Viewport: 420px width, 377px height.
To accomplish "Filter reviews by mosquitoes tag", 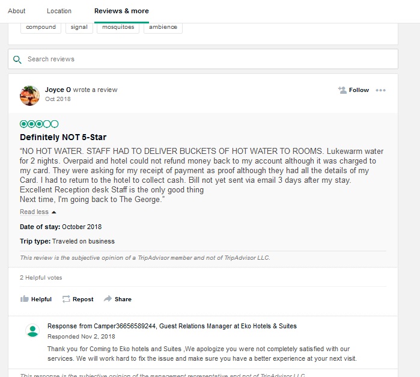I will point(118,27).
